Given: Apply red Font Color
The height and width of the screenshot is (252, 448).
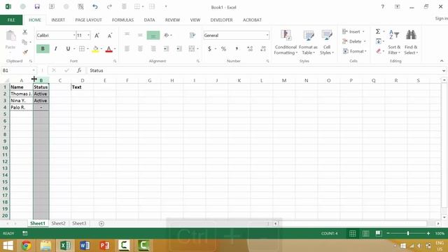Looking at the screenshot, I should (109, 49).
